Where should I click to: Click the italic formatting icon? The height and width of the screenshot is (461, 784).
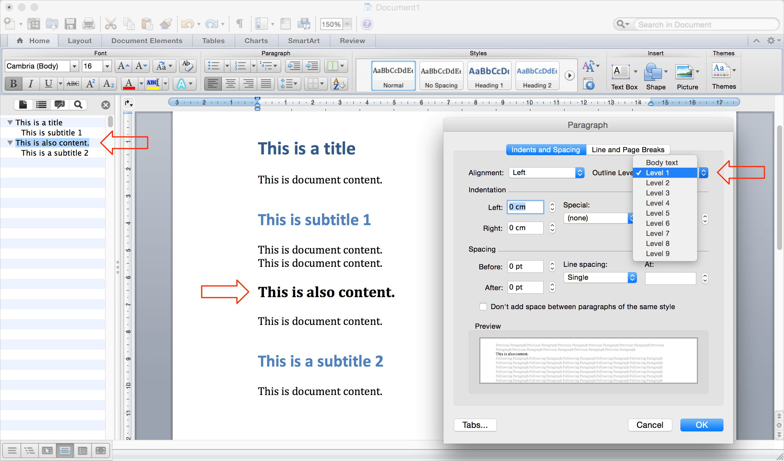tap(31, 84)
